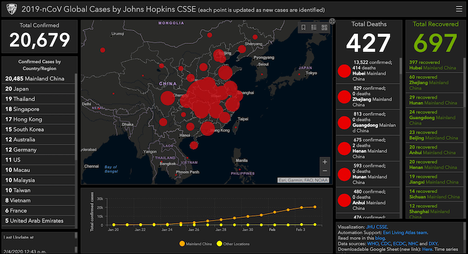Click Jiangxi 19 recovered entry
This screenshot has height=254, width=468.
[434, 180]
